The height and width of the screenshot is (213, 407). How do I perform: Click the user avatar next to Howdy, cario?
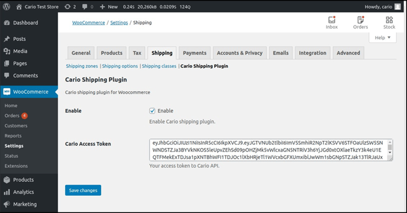398,7
